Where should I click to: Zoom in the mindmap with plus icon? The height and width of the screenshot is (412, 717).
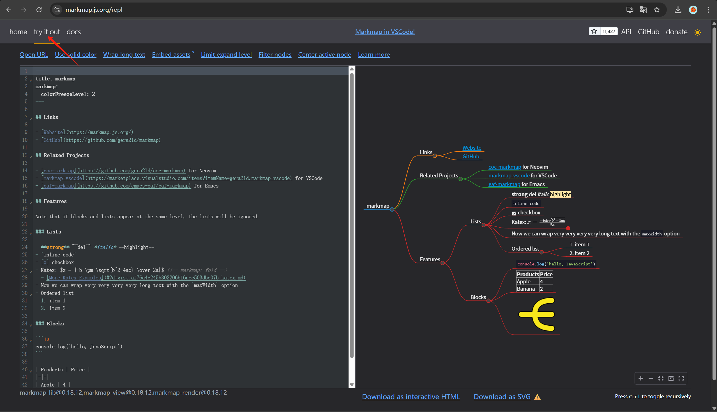[x=640, y=378]
